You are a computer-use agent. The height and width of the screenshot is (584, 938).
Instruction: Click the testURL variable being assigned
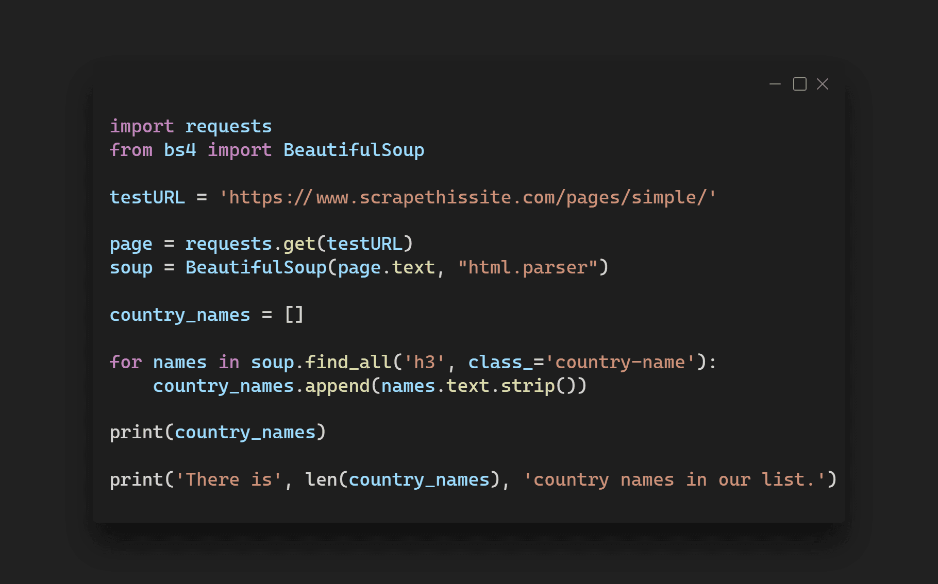pos(147,197)
